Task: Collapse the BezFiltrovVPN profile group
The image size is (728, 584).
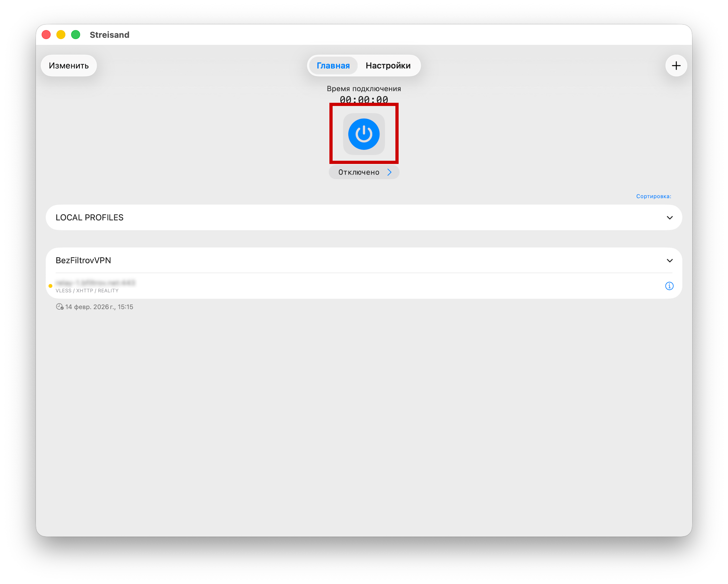Action: click(670, 260)
